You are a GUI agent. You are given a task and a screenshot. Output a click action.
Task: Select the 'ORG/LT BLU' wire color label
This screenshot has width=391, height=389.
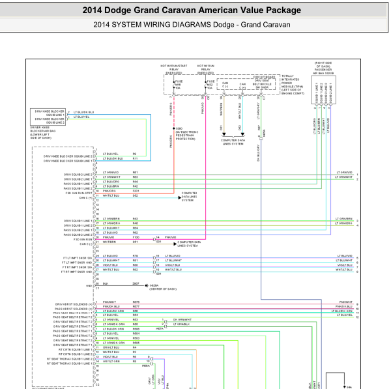click(111, 347)
